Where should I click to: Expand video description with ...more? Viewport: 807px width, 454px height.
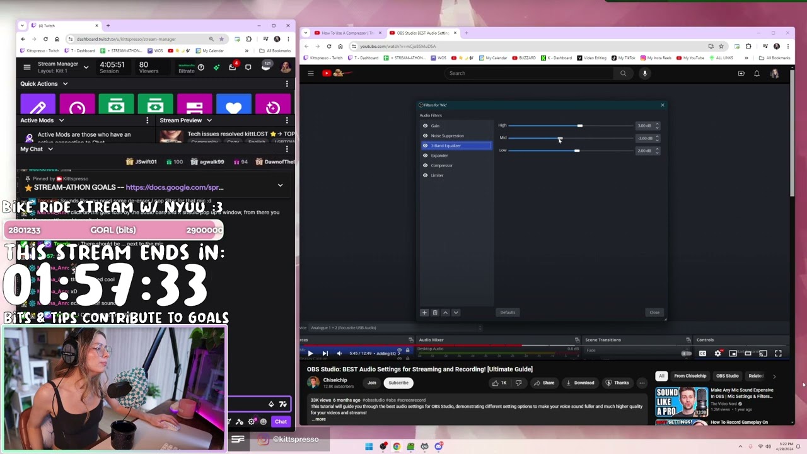319,419
